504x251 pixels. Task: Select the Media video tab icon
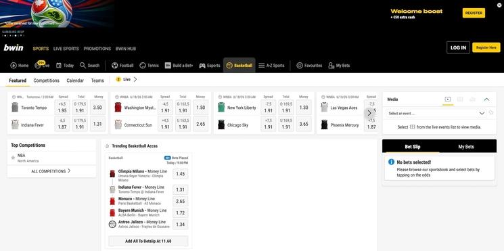[448, 99]
